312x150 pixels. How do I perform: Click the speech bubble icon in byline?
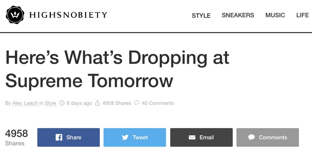(x=137, y=103)
